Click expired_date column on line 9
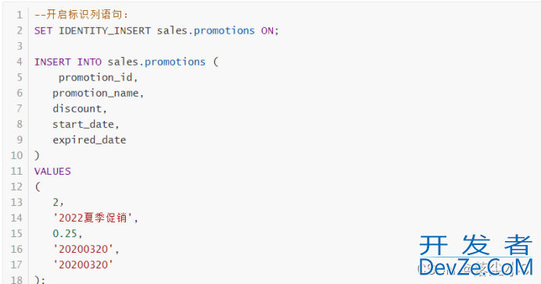 [x=89, y=140]
